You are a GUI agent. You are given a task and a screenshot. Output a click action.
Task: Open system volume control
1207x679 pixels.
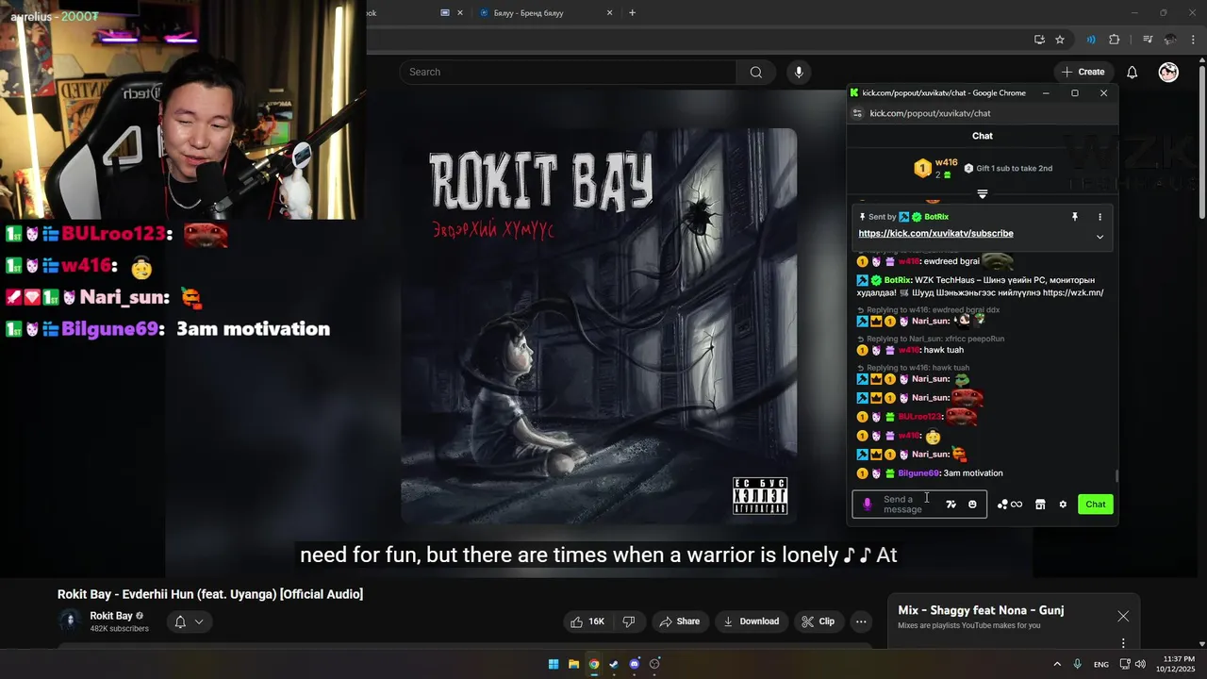[1140, 664]
